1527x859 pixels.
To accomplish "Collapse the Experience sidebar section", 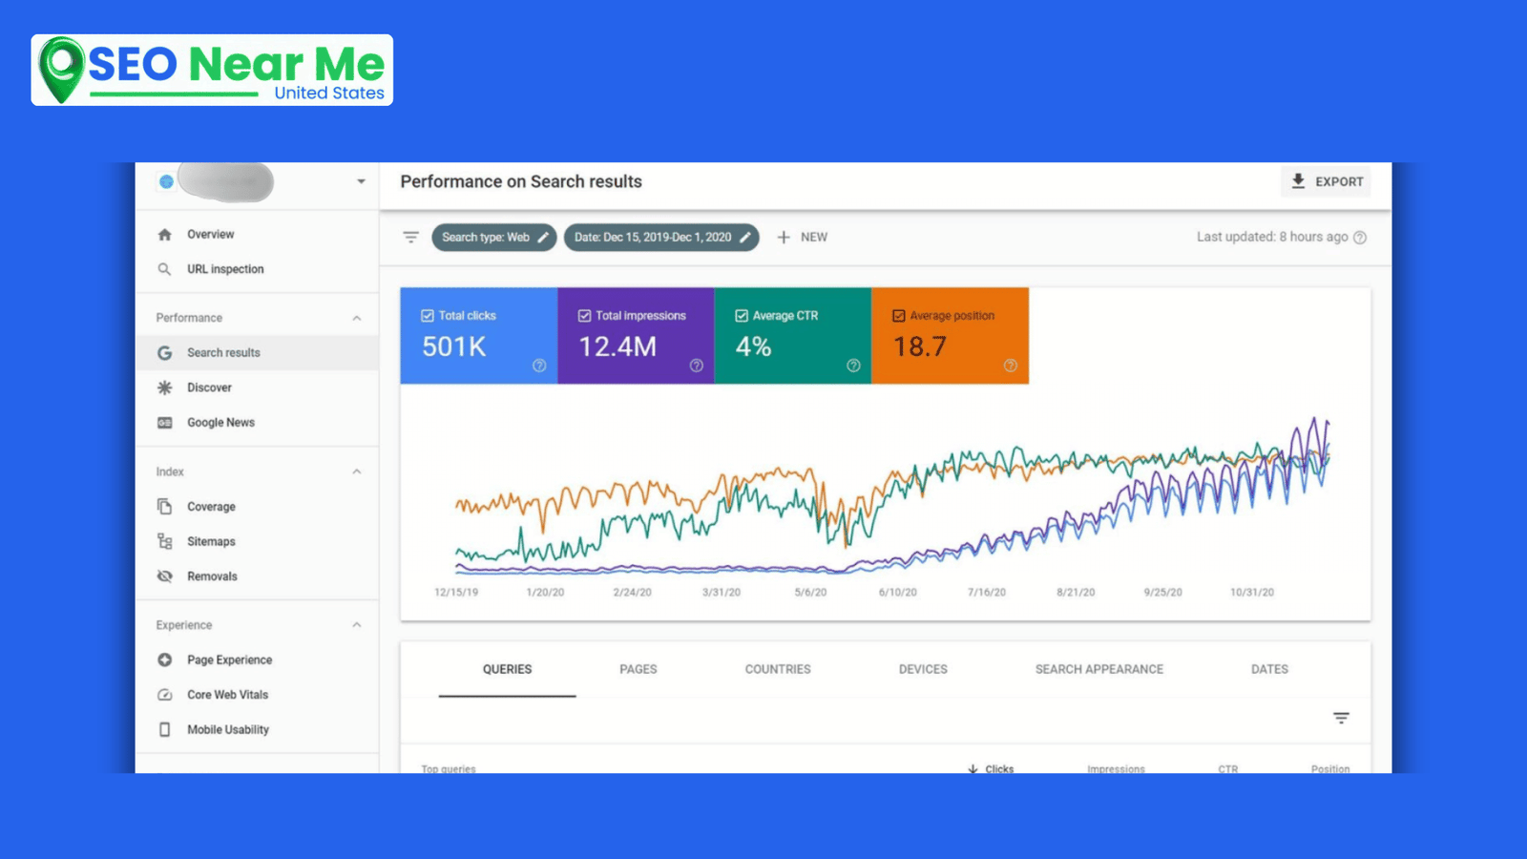I will coord(357,625).
